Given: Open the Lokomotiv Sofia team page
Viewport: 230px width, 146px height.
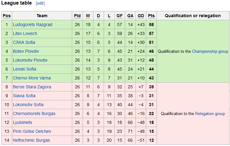Looking at the screenshot, I should click(28, 105).
